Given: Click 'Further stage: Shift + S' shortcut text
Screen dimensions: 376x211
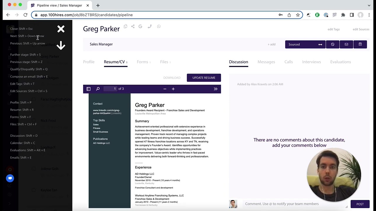Looking at the screenshot, I should (26, 55).
